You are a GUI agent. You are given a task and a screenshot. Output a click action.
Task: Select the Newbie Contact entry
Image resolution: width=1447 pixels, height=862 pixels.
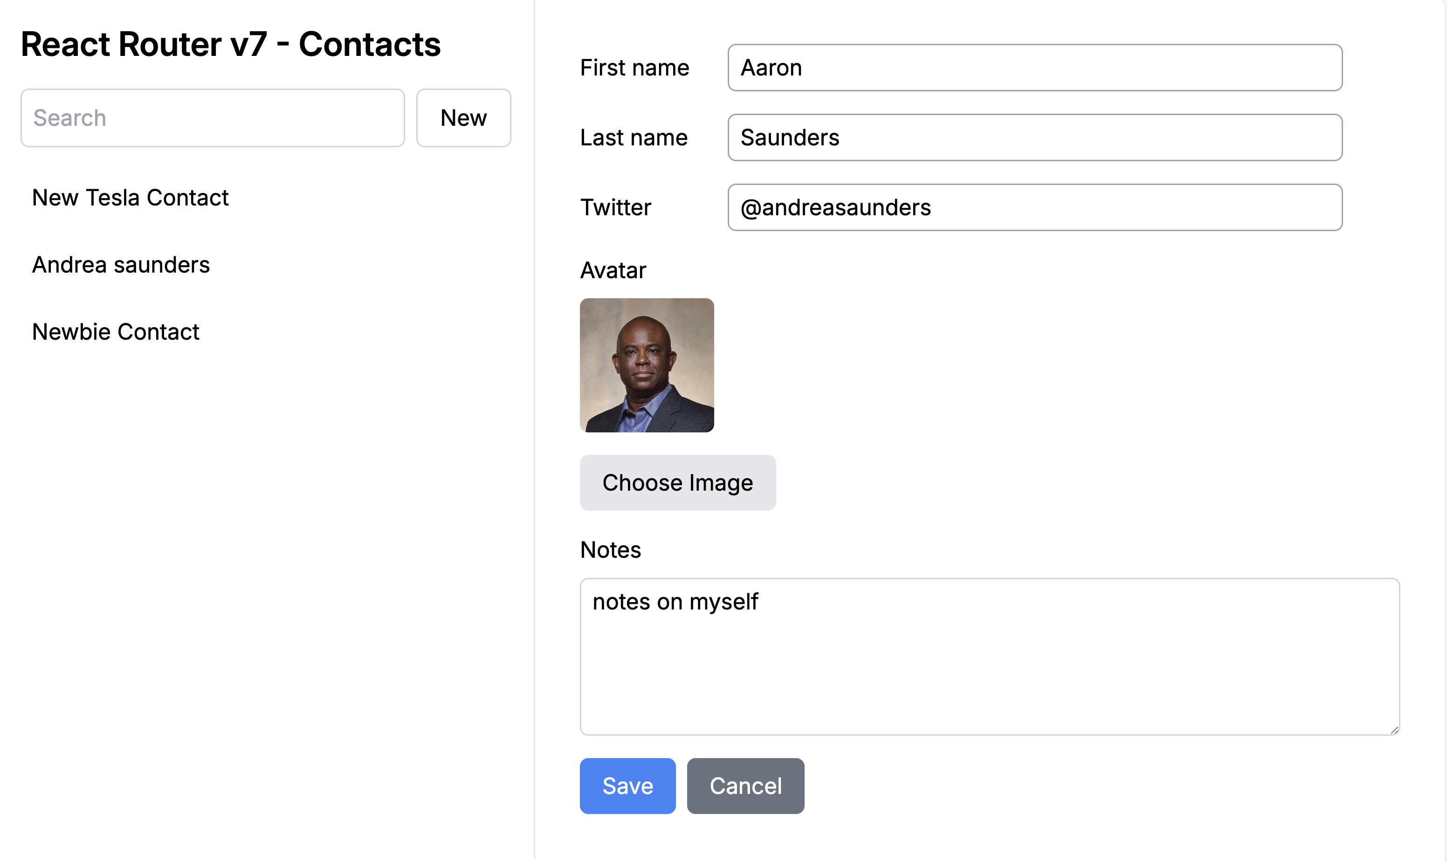click(116, 331)
